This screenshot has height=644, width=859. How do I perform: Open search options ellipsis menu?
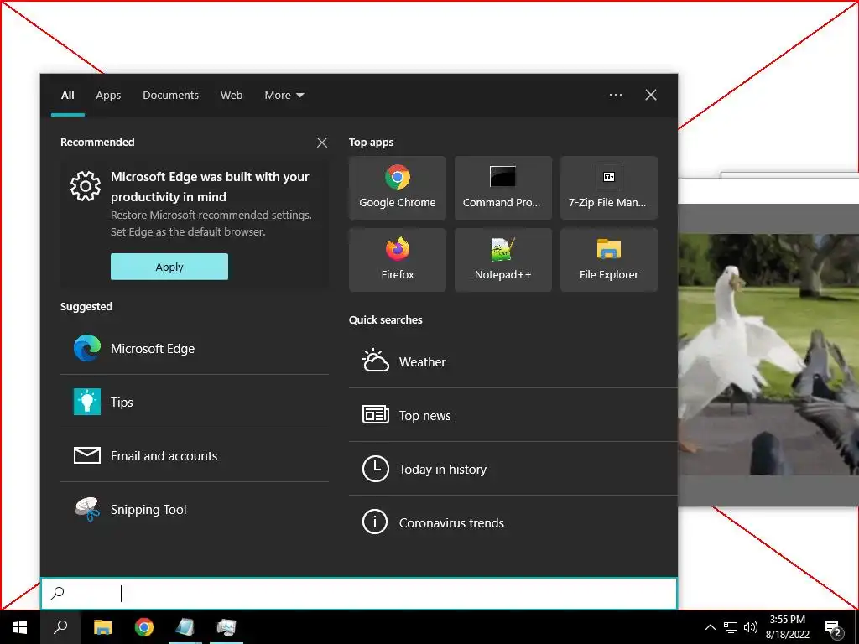[616, 95]
